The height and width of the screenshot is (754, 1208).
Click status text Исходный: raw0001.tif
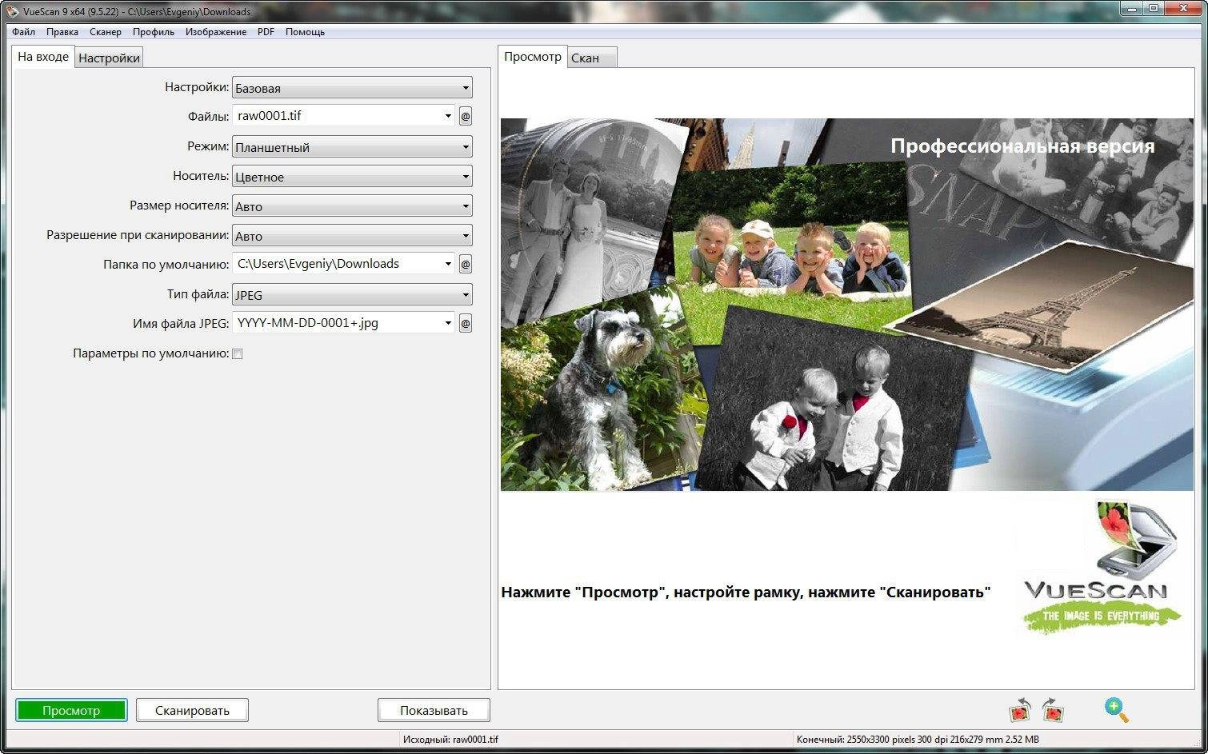pos(450,740)
